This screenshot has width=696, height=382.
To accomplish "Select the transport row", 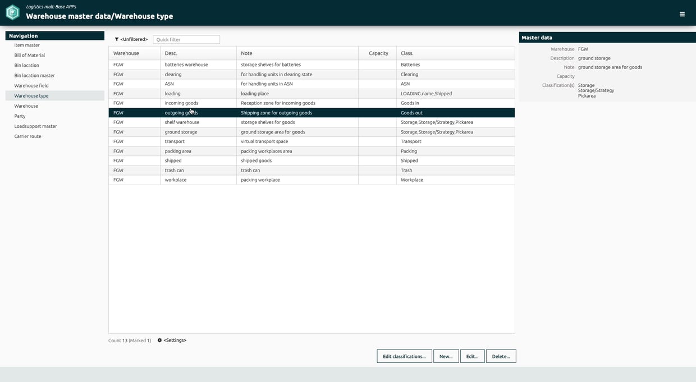I will click(312, 141).
